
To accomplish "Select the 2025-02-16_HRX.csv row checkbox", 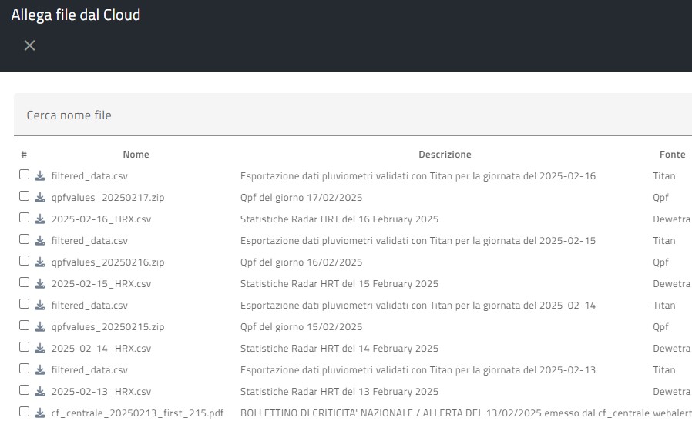I will (x=24, y=219).
